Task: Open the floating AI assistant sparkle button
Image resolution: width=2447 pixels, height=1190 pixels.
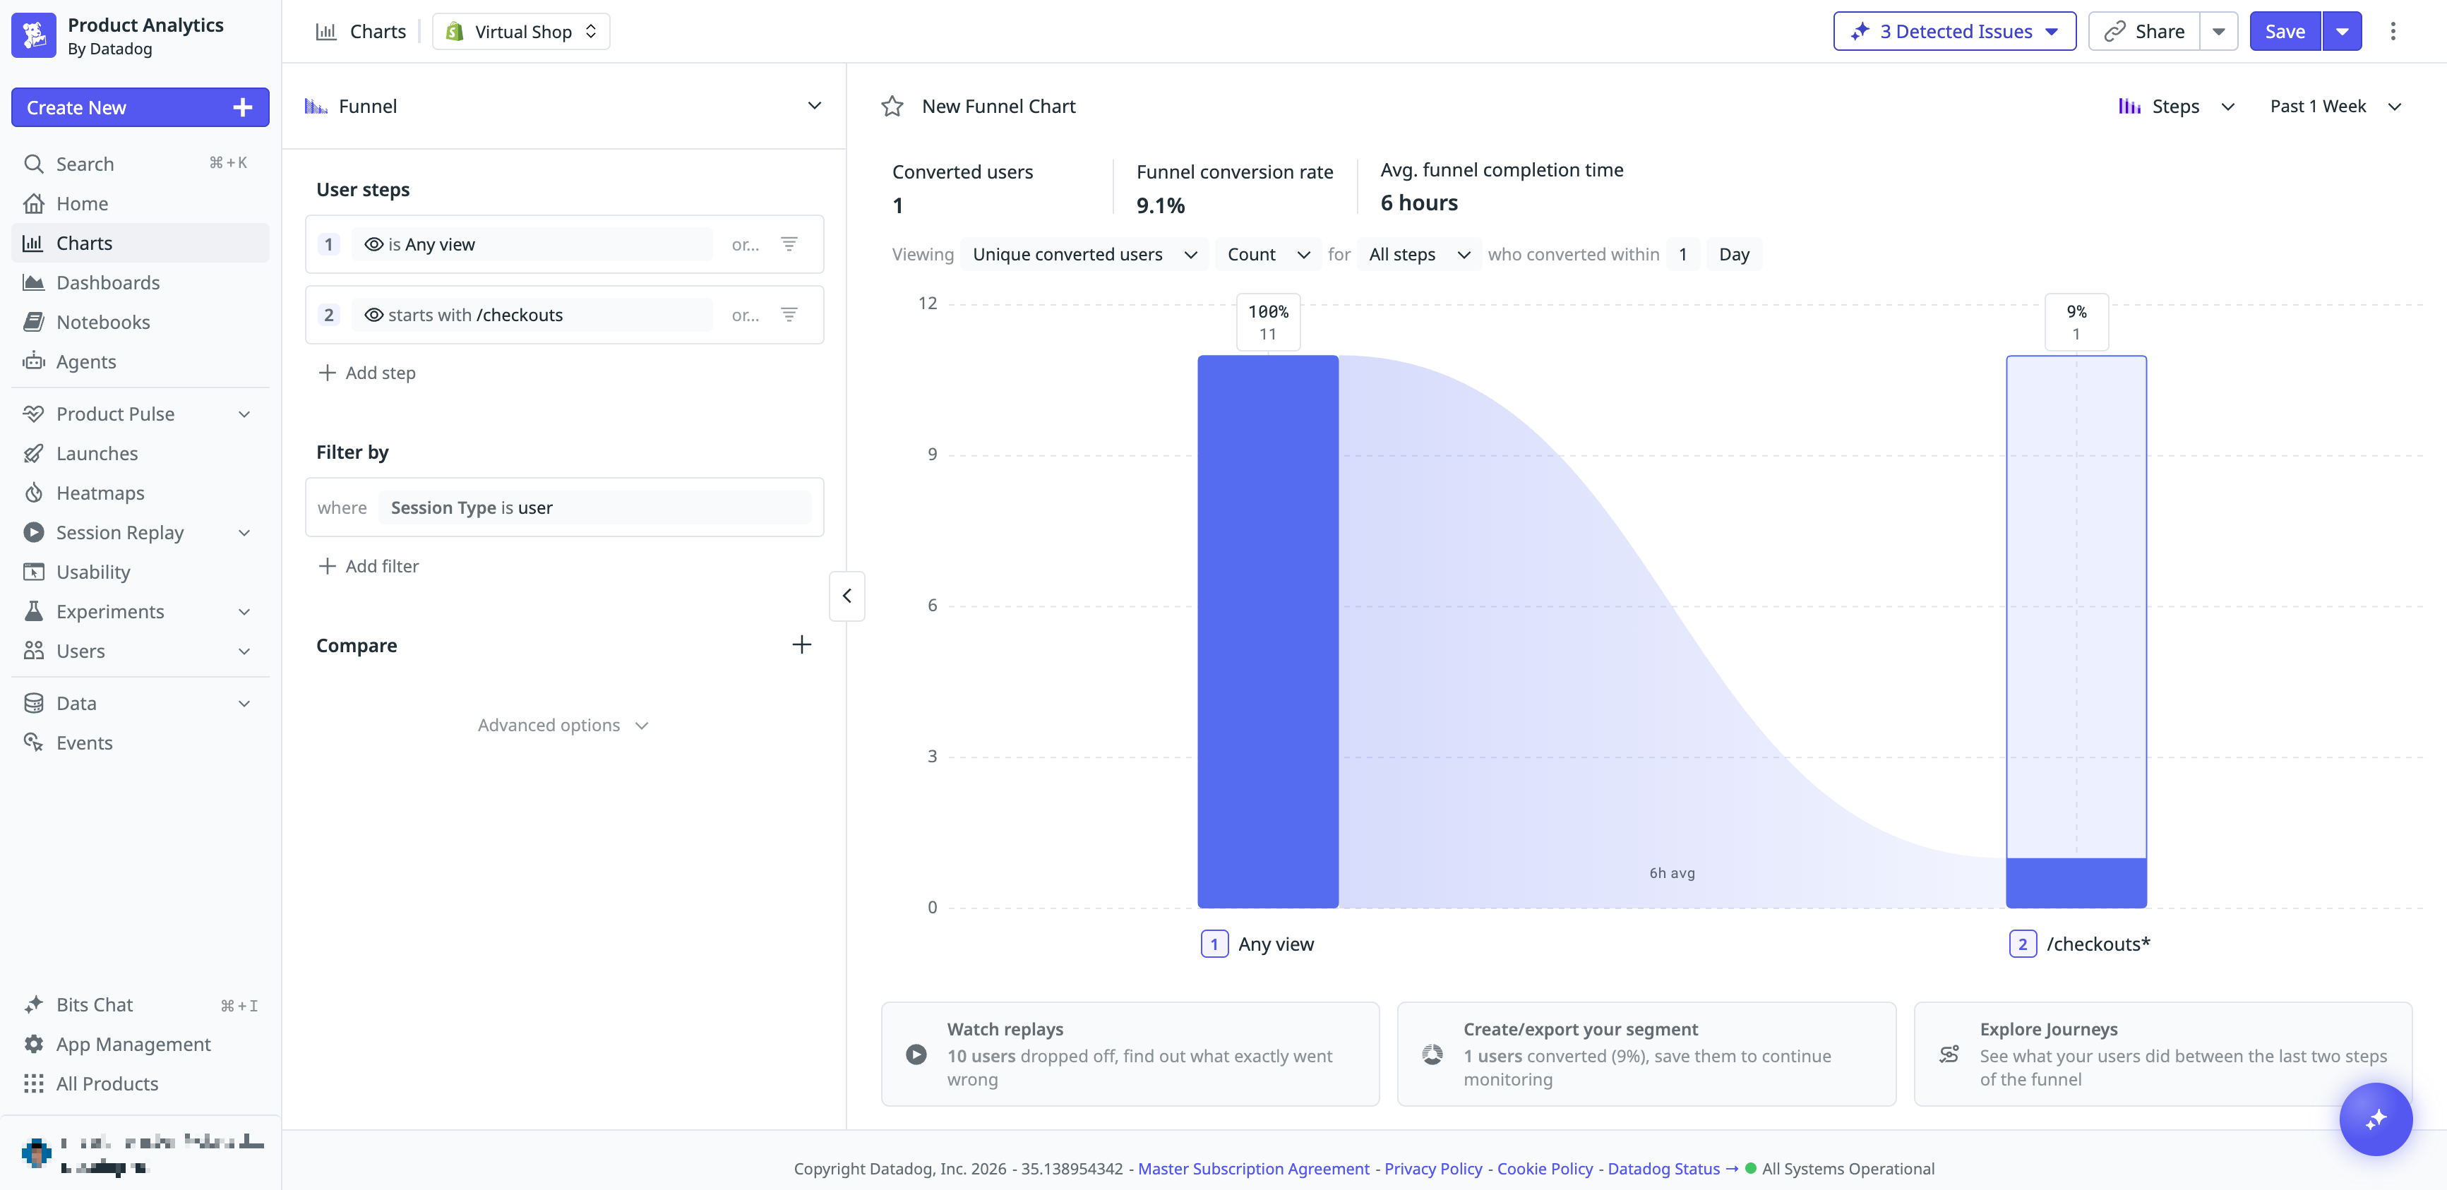Action: (x=2376, y=1119)
